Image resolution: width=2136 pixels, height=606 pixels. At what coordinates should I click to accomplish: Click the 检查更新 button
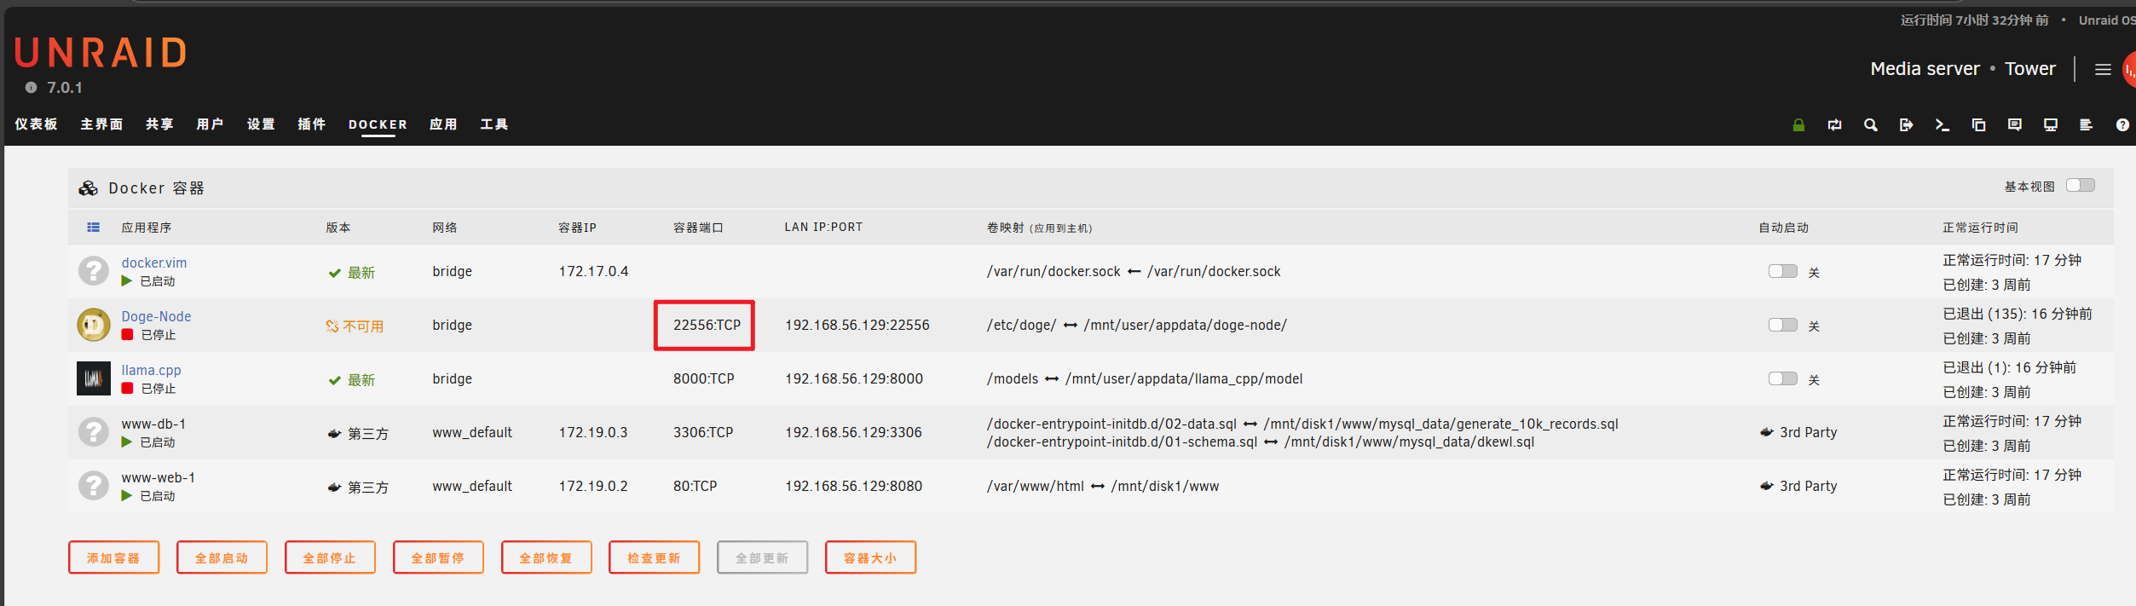click(655, 557)
